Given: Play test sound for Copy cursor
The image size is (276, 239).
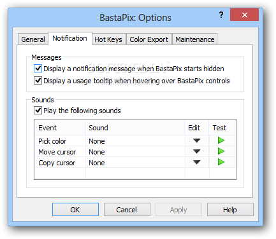Looking at the screenshot, I should pyautogui.click(x=221, y=162).
